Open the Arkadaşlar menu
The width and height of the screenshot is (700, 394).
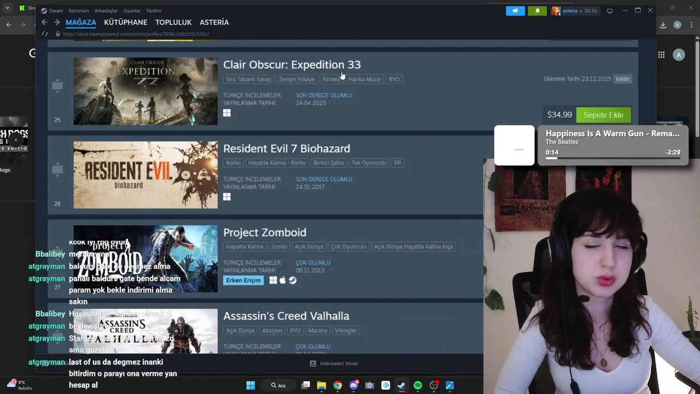(x=106, y=10)
